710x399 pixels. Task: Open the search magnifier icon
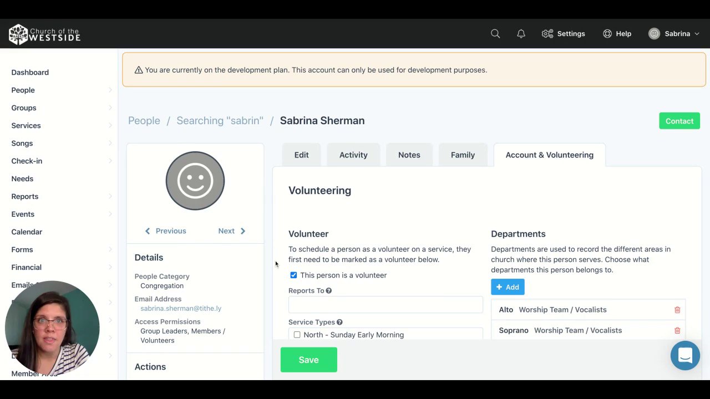pos(495,34)
